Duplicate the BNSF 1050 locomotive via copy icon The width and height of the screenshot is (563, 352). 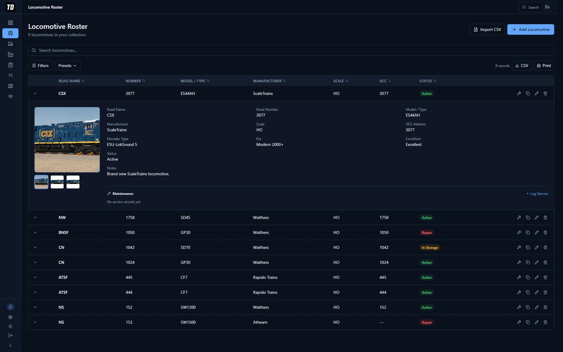click(528, 232)
